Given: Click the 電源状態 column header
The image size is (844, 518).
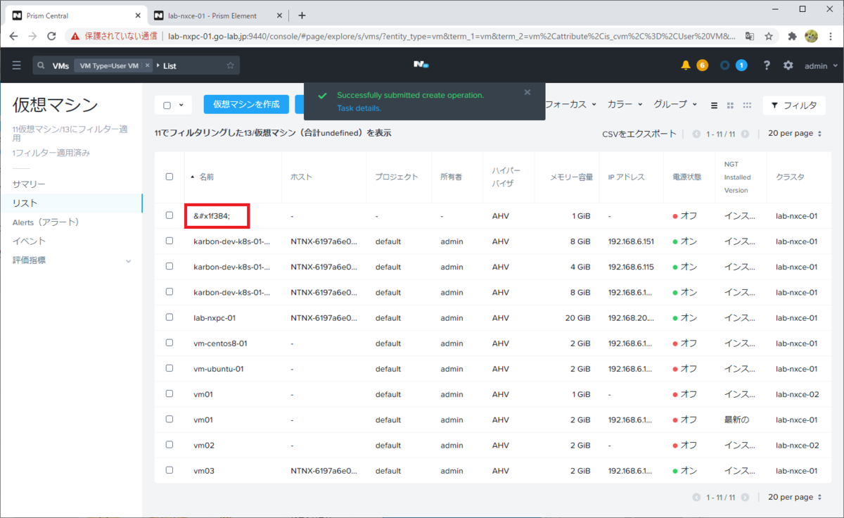Looking at the screenshot, I should click(x=687, y=177).
